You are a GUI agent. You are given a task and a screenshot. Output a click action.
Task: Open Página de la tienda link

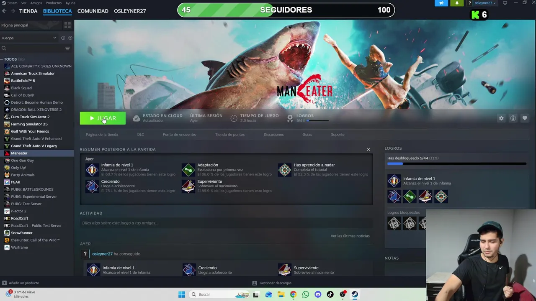coord(102,135)
